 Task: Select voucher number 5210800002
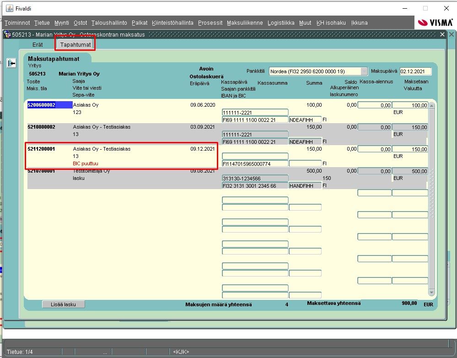(41, 127)
